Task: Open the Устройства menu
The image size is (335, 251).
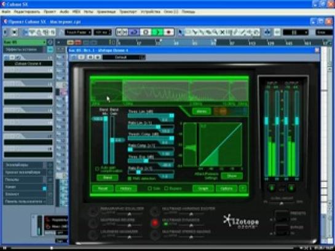Action: coord(151,12)
